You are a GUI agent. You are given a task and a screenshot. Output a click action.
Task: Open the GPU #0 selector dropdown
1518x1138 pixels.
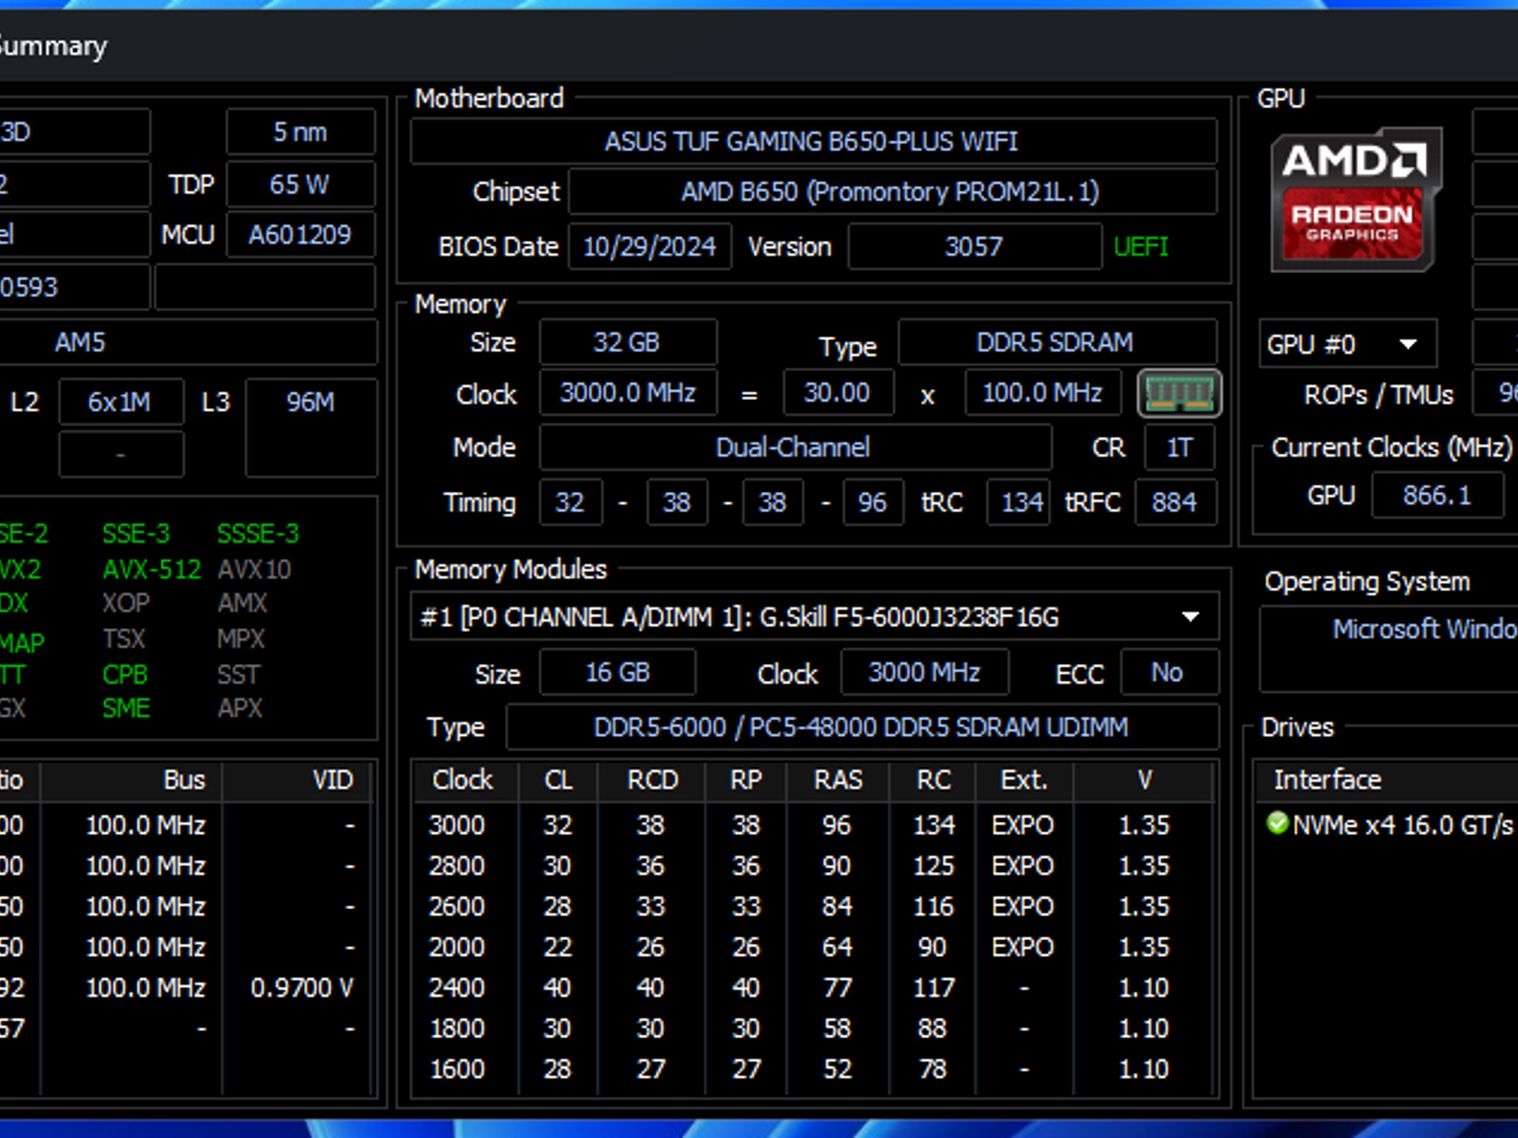tap(1347, 344)
